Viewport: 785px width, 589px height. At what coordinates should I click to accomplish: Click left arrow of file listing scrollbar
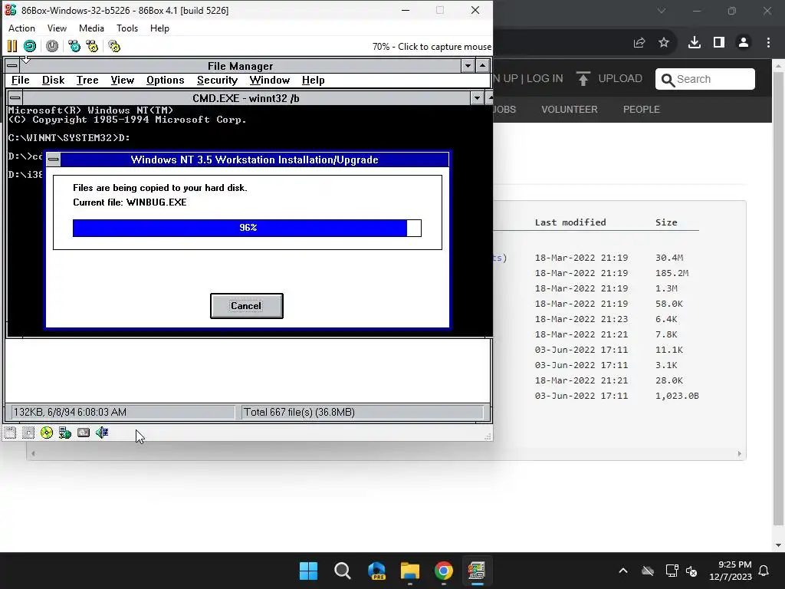click(33, 454)
